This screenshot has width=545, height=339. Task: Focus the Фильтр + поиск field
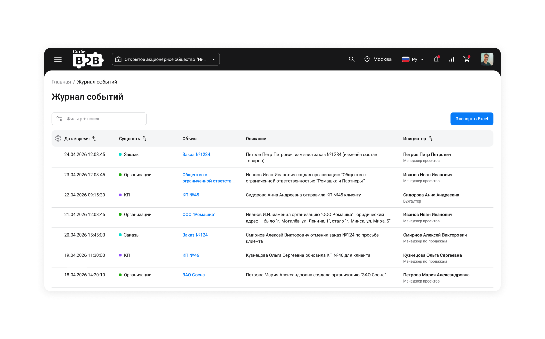(x=99, y=119)
